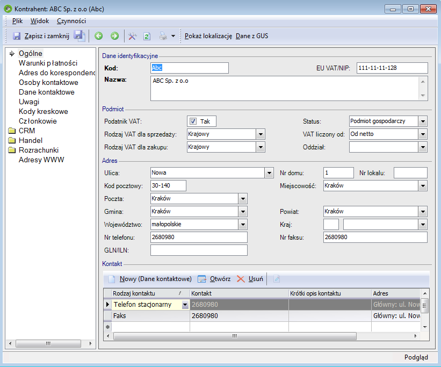
Task: Click the left tree horizontal scrollbar thumb
Action: tap(48, 343)
